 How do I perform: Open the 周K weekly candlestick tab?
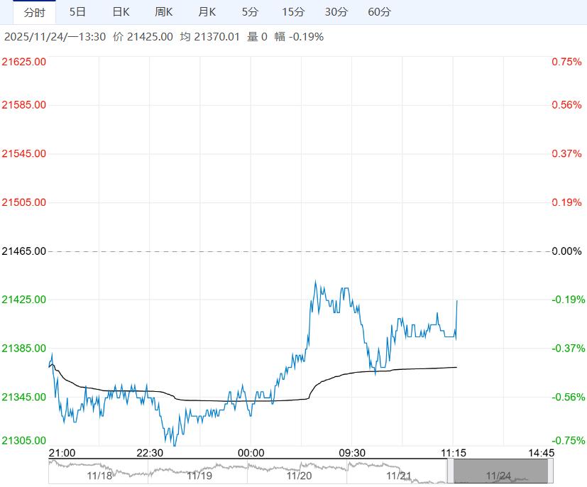click(x=163, y=12)
